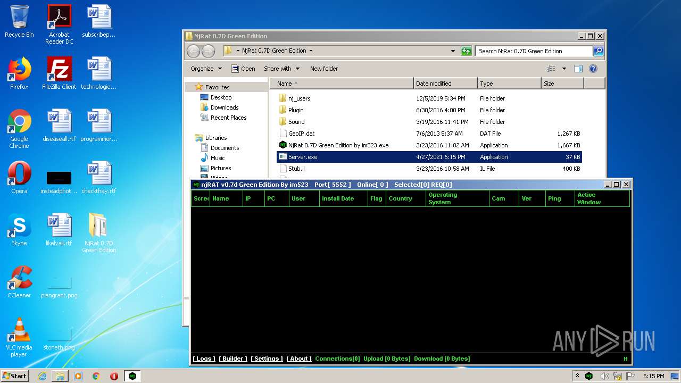This screenshot has width=681, height=383.
Task: Open Recent Places in navigation pane
Action: click(x=223, y=118)
